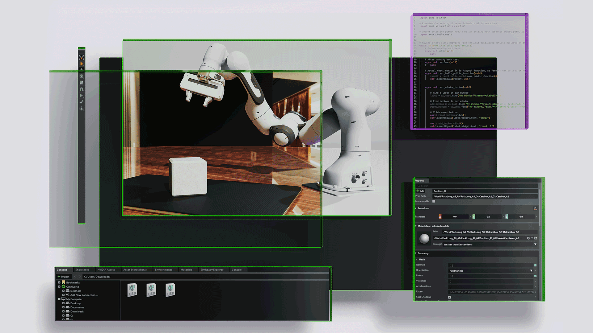Collapse the Omniverse tree node
This screenshot has width=593, height=333.
coord(59,287)
